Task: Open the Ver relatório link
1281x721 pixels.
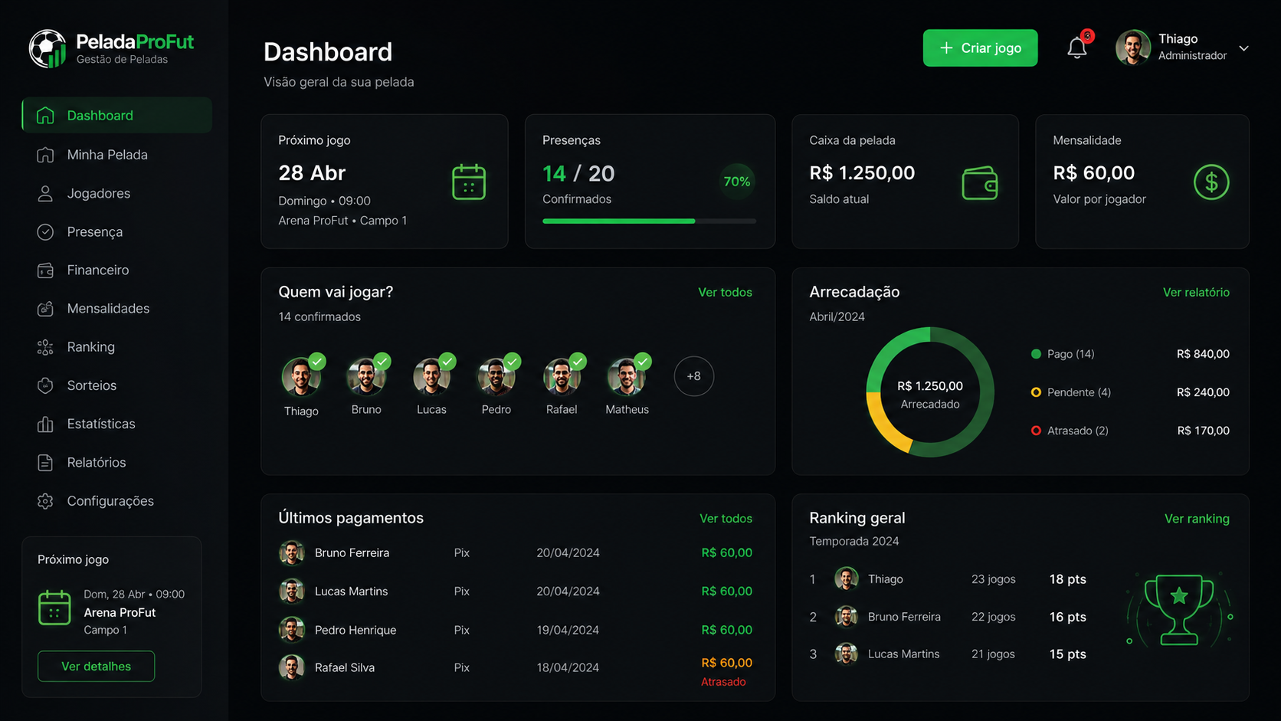Action: (1196, 293)
